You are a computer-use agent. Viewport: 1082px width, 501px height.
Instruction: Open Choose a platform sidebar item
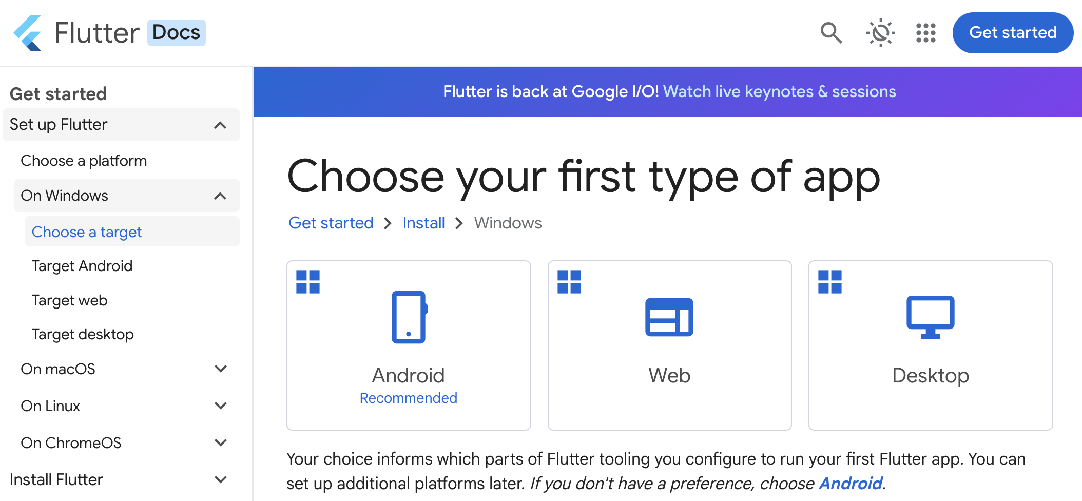84,161
